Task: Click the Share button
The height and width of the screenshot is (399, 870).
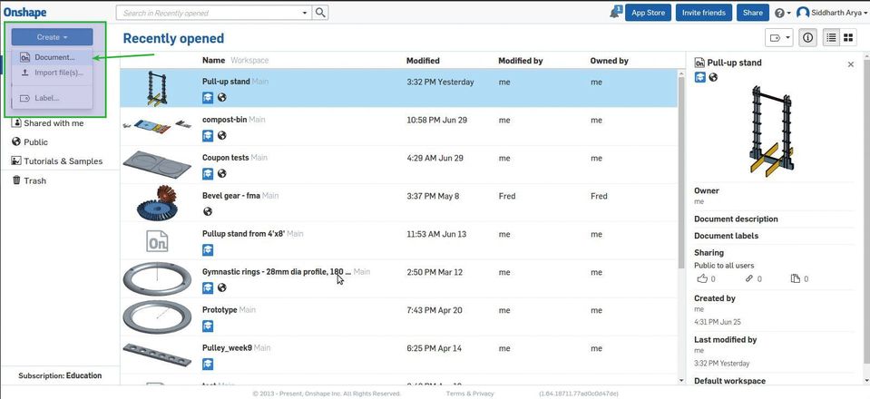Action: [752, 13]
